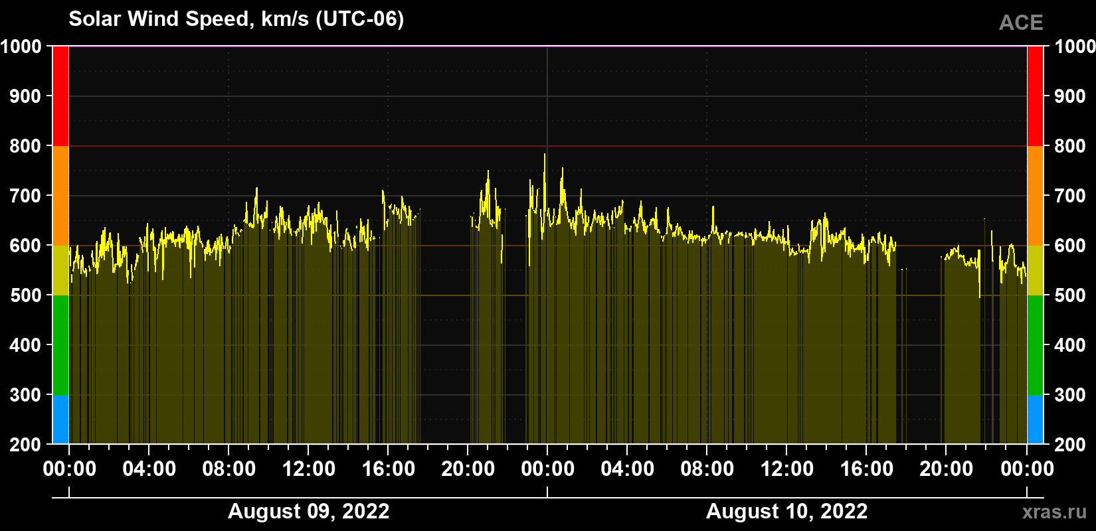Click the "500" label on the right axis
The height and width of the screenshot is (531, 1096).
[1070, 295]
